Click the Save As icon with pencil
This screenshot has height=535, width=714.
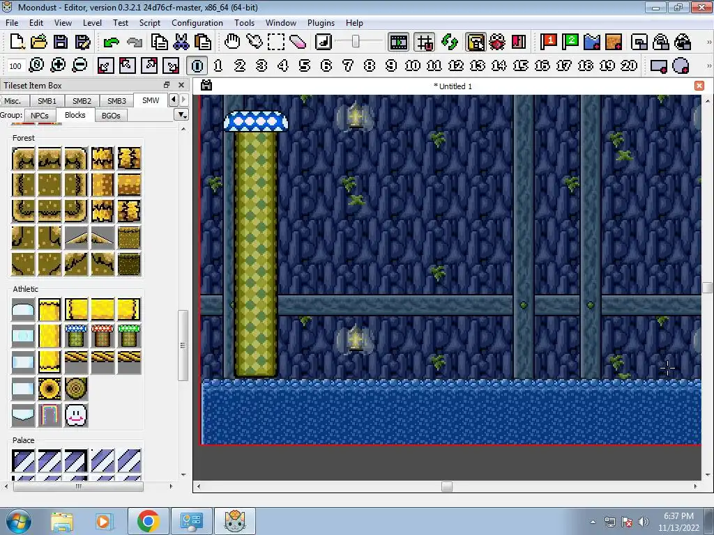pyautogui.click(x=82, y=42)
